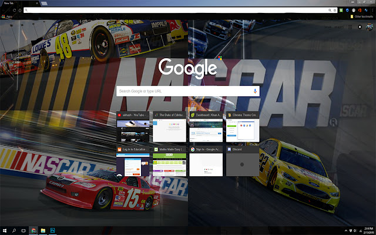Open the blue shield extension
Screen dimensions: 376x235
click(347, 11)
